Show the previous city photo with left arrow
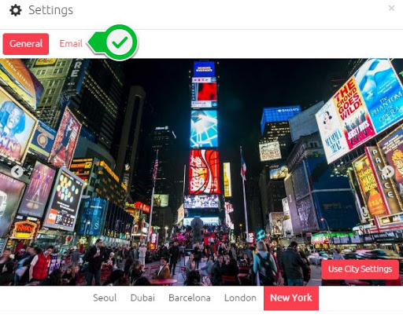The width and height of the screenshot is (403, 318). pos(17,172)
